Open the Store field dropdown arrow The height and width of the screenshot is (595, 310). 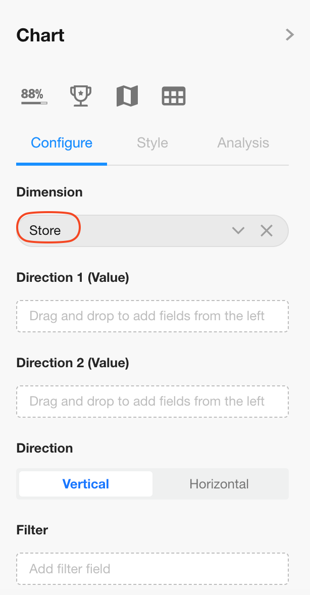[x=238, y=231]
